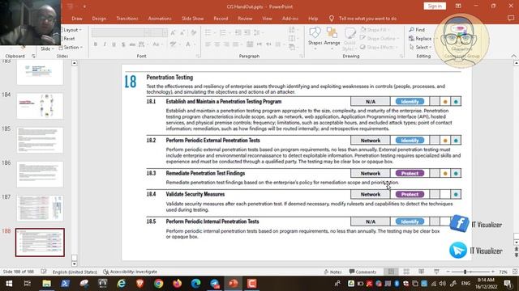519x291 pixels.
Task: Click the slide panel scroll down arrow
Action: 74,264
